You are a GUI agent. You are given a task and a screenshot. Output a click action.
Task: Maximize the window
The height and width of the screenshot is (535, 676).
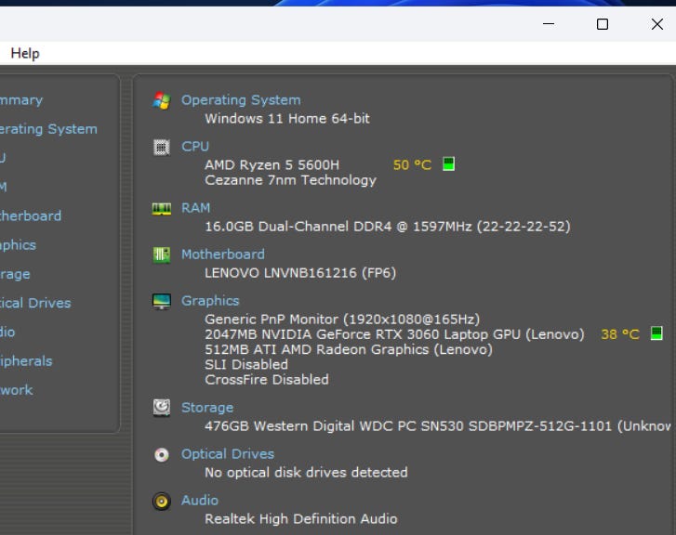(x=603, y=24)
